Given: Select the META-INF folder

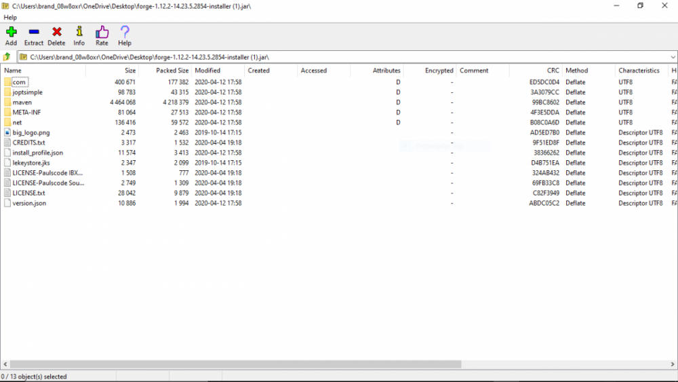Looking at the screenshot, I should click(x=26, y=113).
